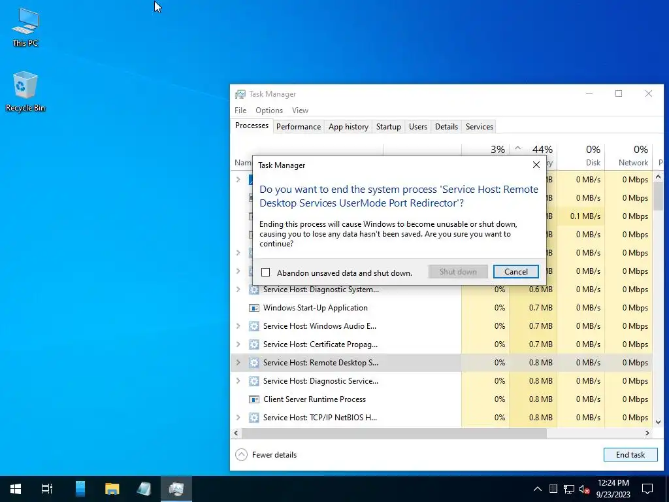Screen dimensions: 669x502
Task: Click blue app icon next to Task View
Action: (80, 489)
